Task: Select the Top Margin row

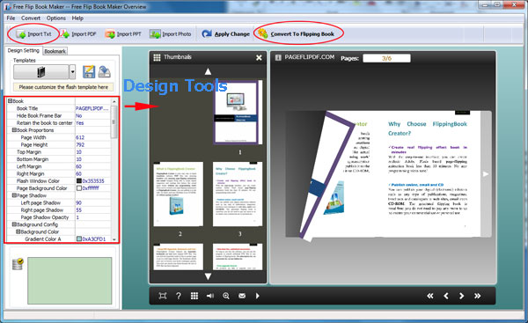Action: click(59, 152)
